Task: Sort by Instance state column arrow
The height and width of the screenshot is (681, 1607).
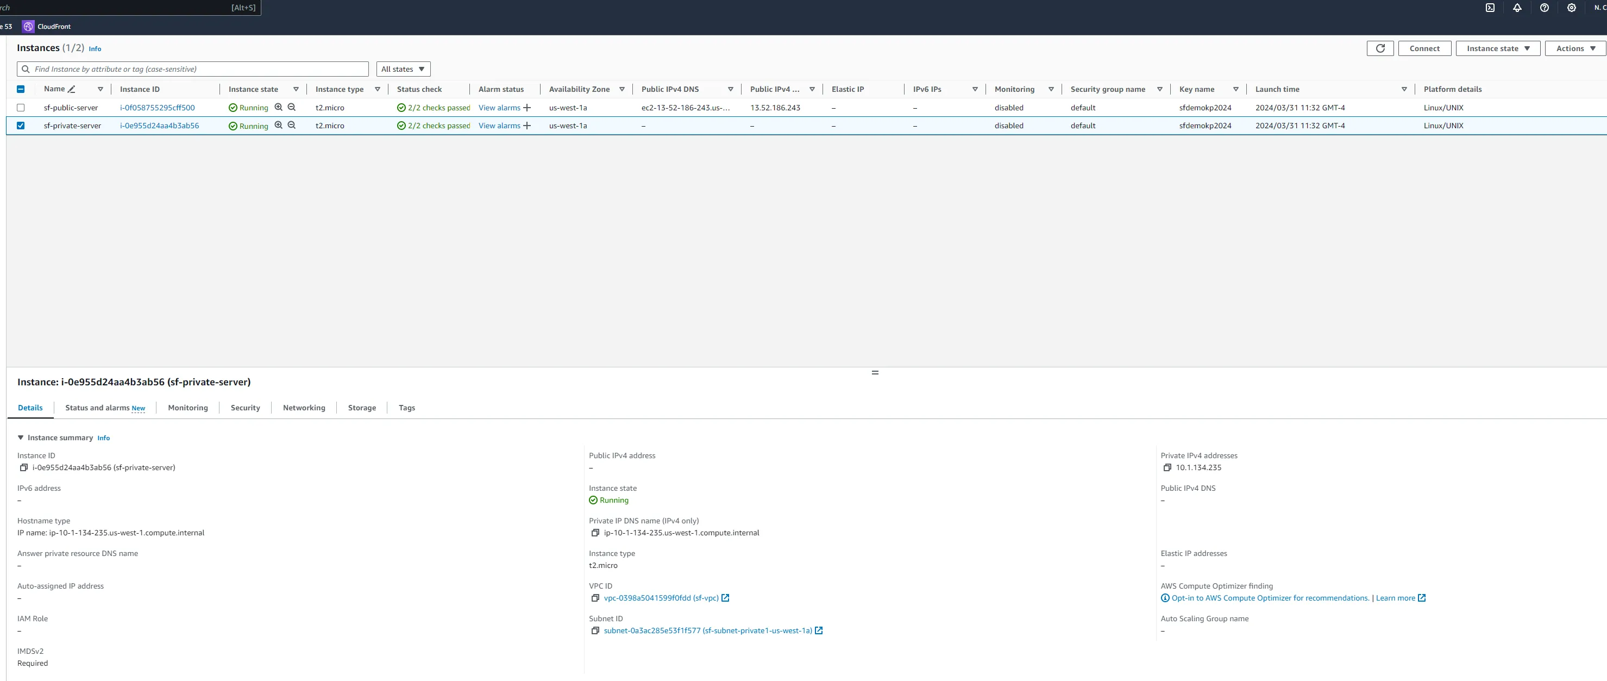Action: (x=296, y=89)
